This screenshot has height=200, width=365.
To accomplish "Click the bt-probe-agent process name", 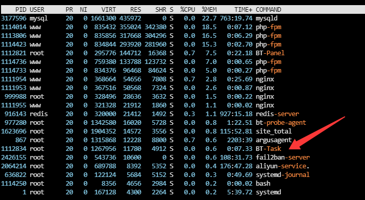I will coord(281,123).
